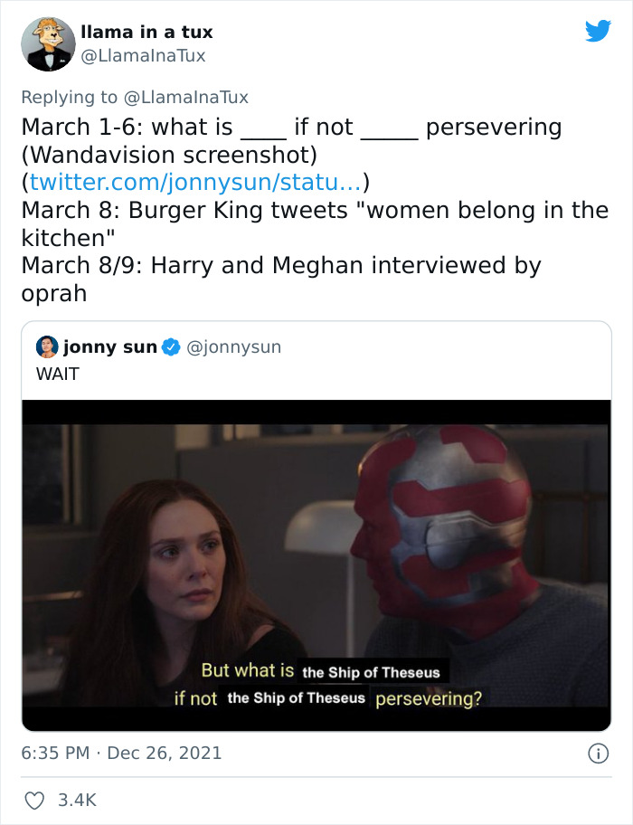Click @jonnysun username
This screenshot has width=633, height=825.
tap(237, 345)
